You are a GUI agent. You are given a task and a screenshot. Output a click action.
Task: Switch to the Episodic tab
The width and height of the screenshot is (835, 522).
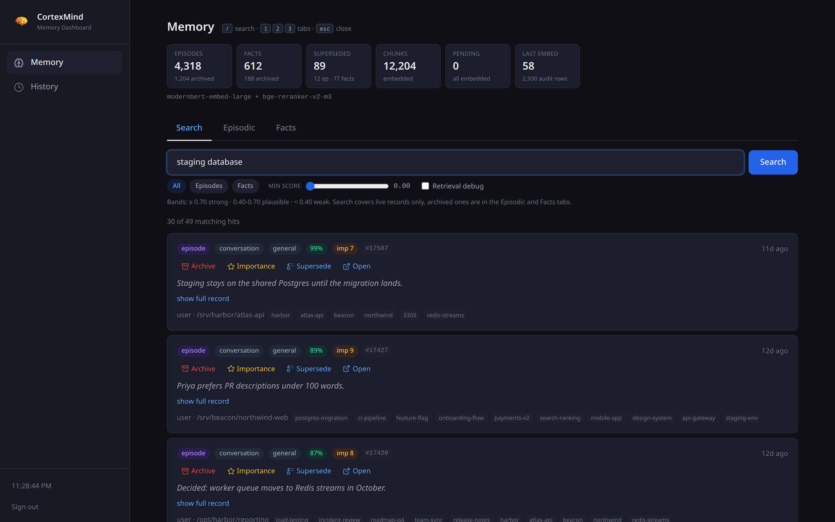(x=239, y=128)
